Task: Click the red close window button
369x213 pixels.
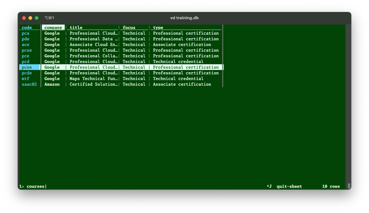Action: click(x=24, y=18)
